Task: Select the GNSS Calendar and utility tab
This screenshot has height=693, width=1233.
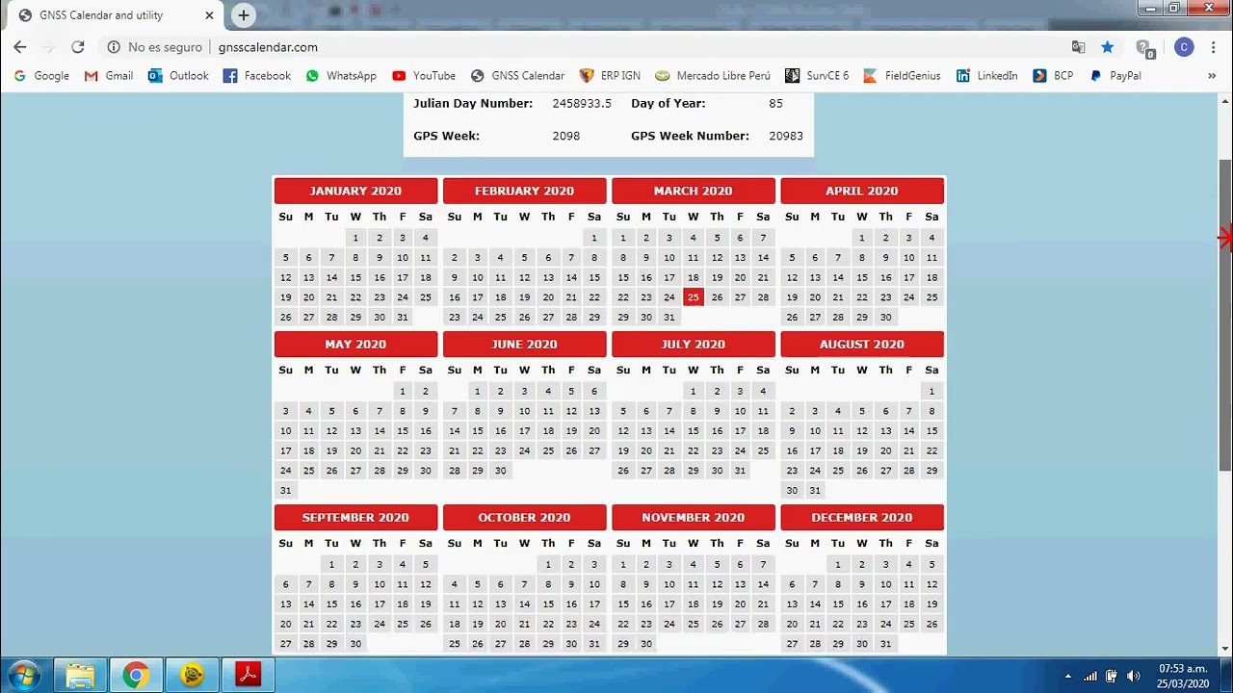Action: (116, 15)
